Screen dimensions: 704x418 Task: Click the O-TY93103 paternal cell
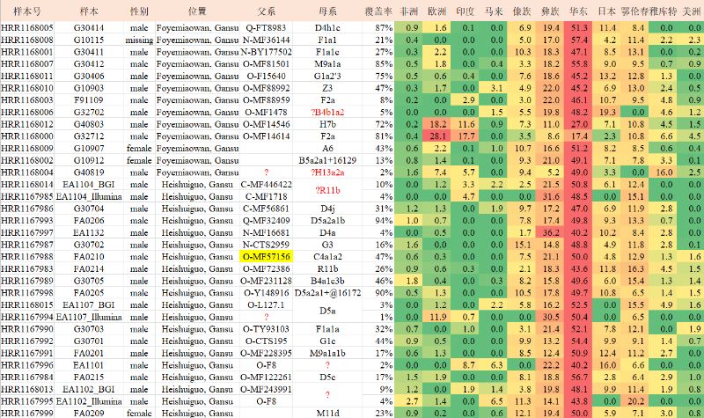click(267, 329)
